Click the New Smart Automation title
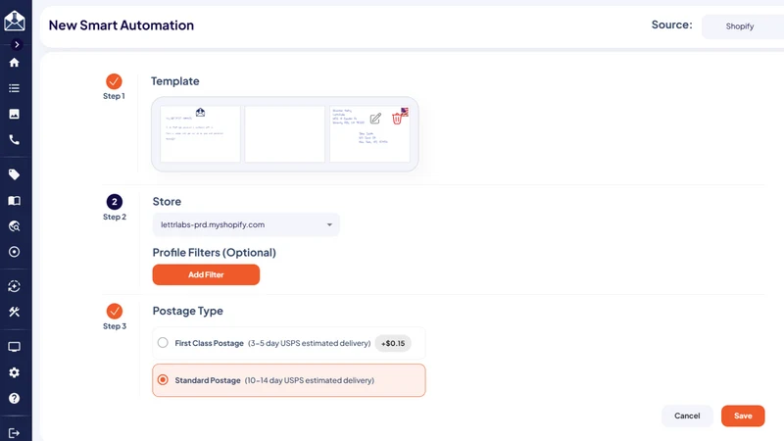Screen dimensions: 784x441 tap(121, 25)
